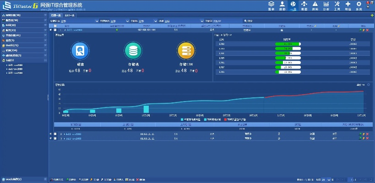The width and height of the screenshot is (375, 183).
Task: Click the teal storage pool database icon
Action: click(134, 50)
